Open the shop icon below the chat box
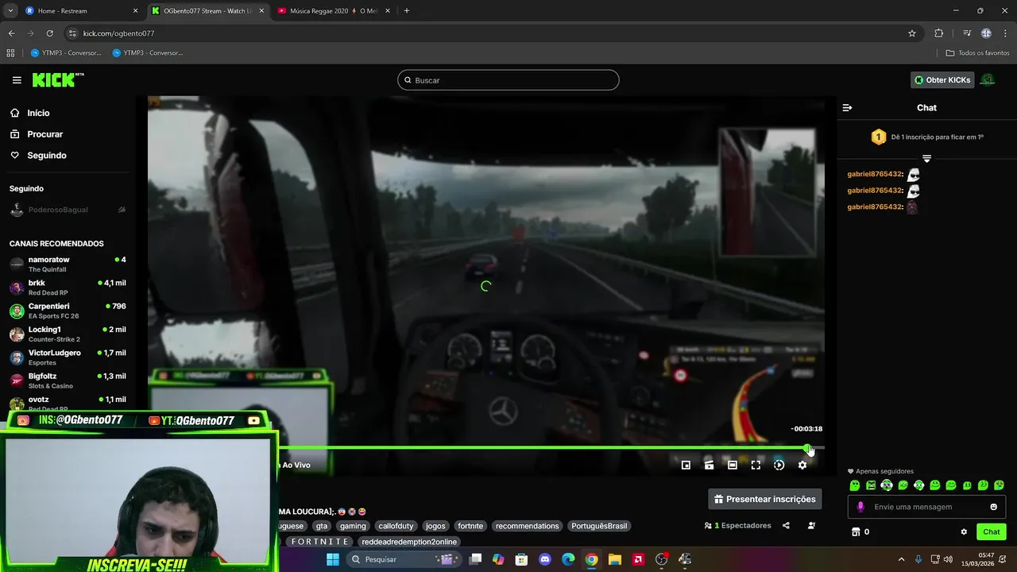1017x572 pixels. [856, 532]
